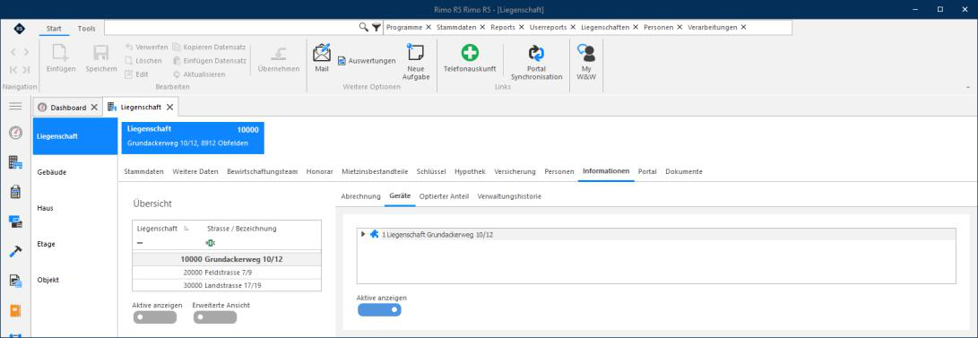Screen dimensions: 978x338
Task: Select row 30000 Landstrasse 17/19
Action: 227,285
